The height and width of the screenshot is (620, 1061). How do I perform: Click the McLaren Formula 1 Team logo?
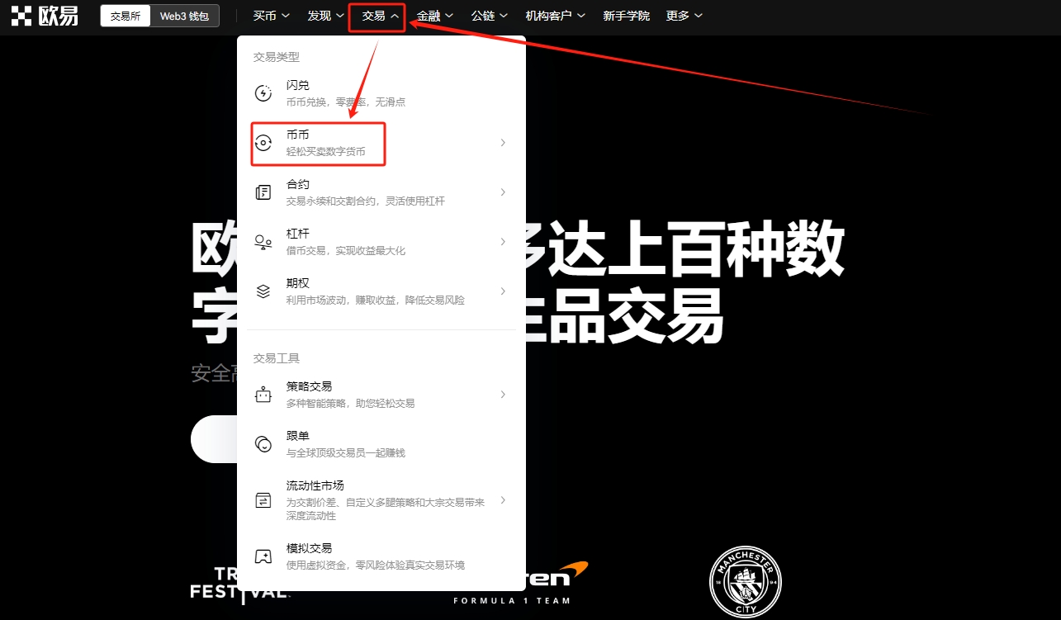pyautogui.click(x=520, y=582)
